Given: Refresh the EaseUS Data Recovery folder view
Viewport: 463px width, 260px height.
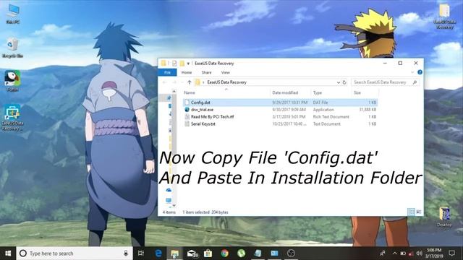Looking at the screenshot, I should pos(344,82).
